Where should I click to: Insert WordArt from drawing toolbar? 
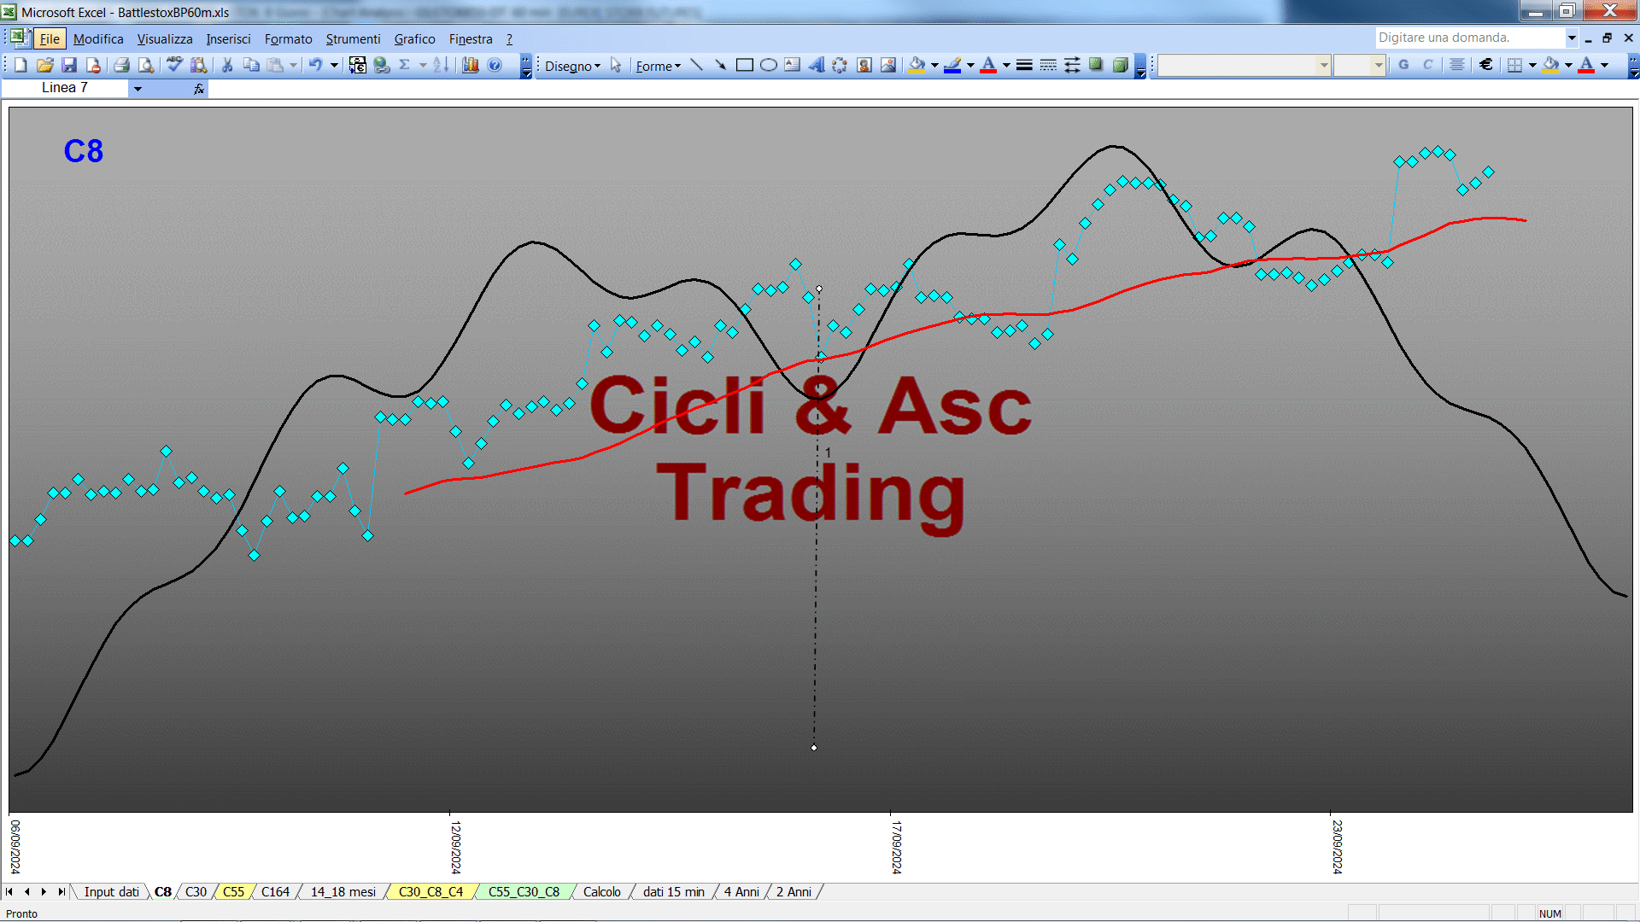click(x=817, y=65)
